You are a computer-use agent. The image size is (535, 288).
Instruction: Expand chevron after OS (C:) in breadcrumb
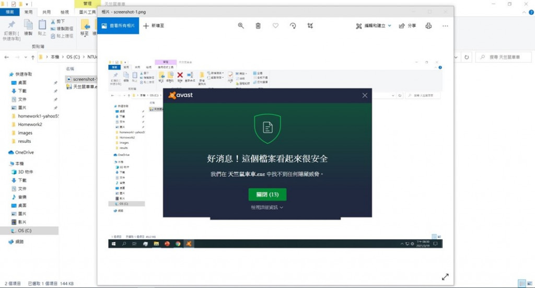[84, 57]
